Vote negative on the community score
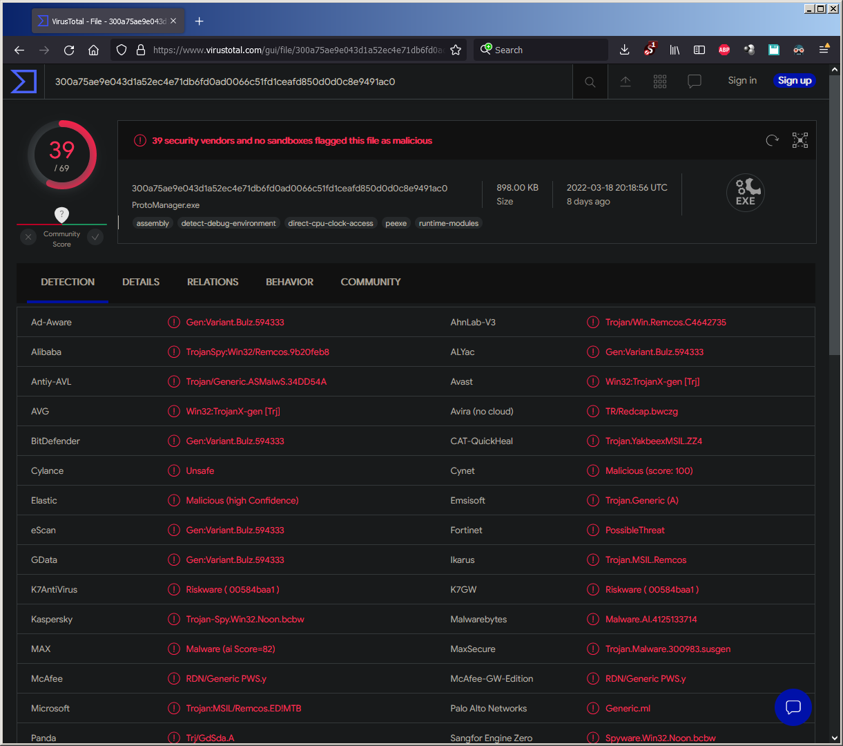Screen dimensions: 843x746 click(28, 237)
